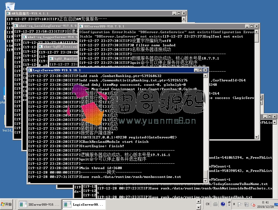
Task: Maximize the LogicServer999 window
Action: coord(200,70)
